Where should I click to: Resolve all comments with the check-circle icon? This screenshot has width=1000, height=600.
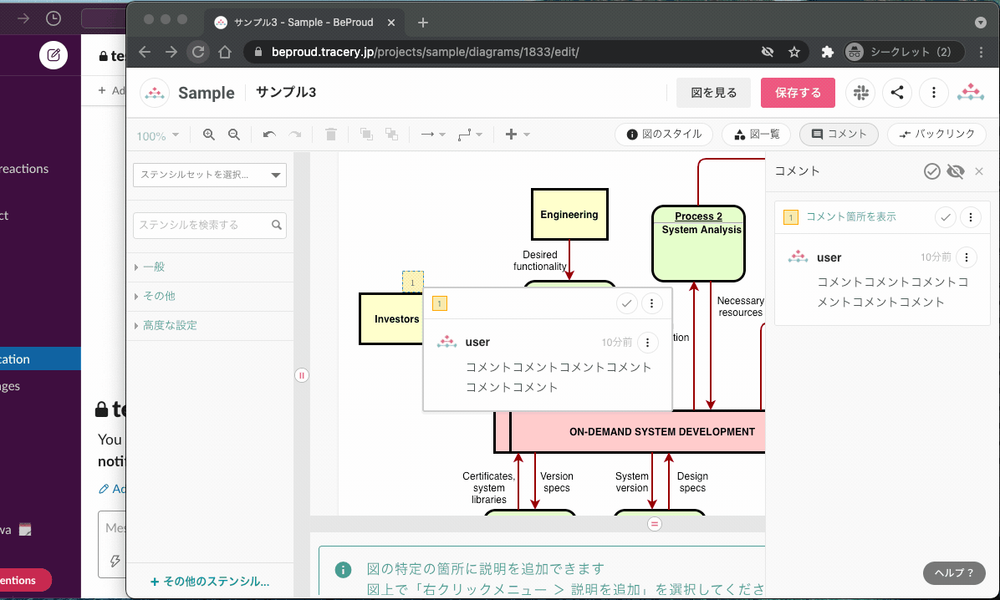click(931, 170)
